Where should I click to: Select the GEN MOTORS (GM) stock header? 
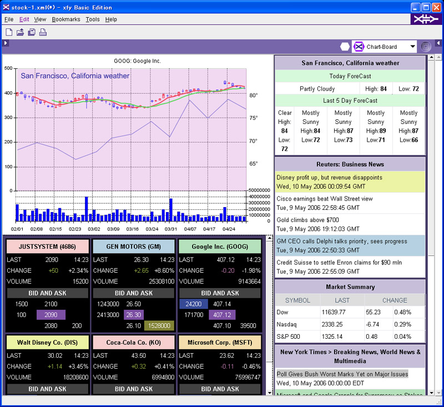[133, 247]
